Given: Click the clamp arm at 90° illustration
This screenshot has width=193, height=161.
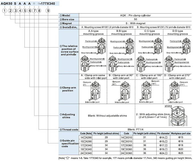Looking at the screenshot, I should (x=121, y=91).
